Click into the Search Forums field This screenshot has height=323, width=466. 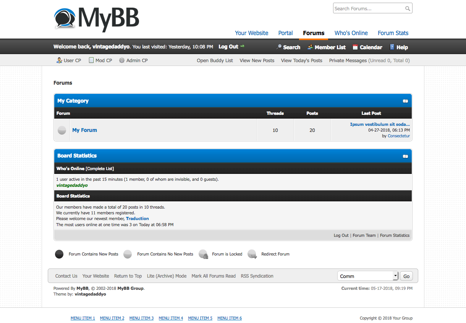point(368,8)
